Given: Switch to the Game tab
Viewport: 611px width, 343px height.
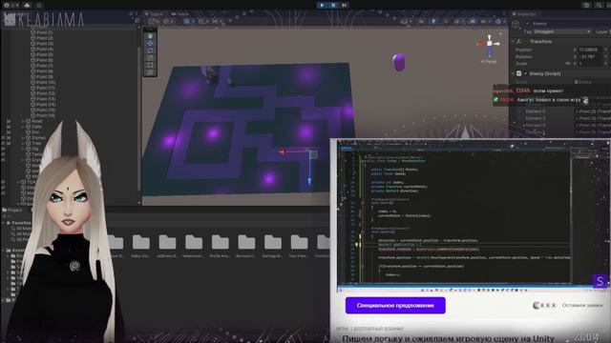Looking at the screenshot, I should coord(179,14).
